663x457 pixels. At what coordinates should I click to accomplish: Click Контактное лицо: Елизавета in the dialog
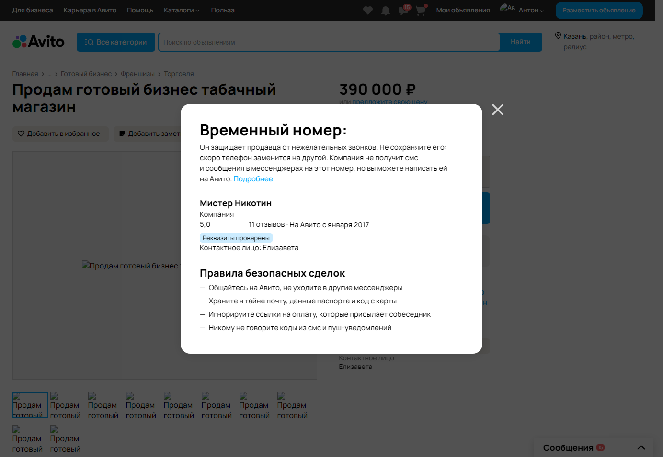pos(249,248)
